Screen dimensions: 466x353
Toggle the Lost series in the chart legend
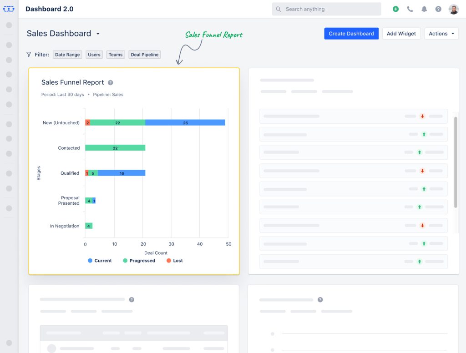click(x=174, y=260)
